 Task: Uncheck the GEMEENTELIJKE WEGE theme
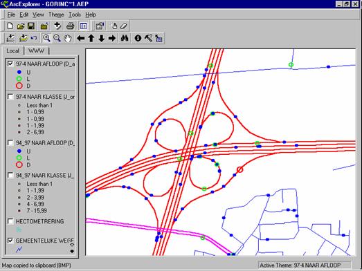(10, 241)
